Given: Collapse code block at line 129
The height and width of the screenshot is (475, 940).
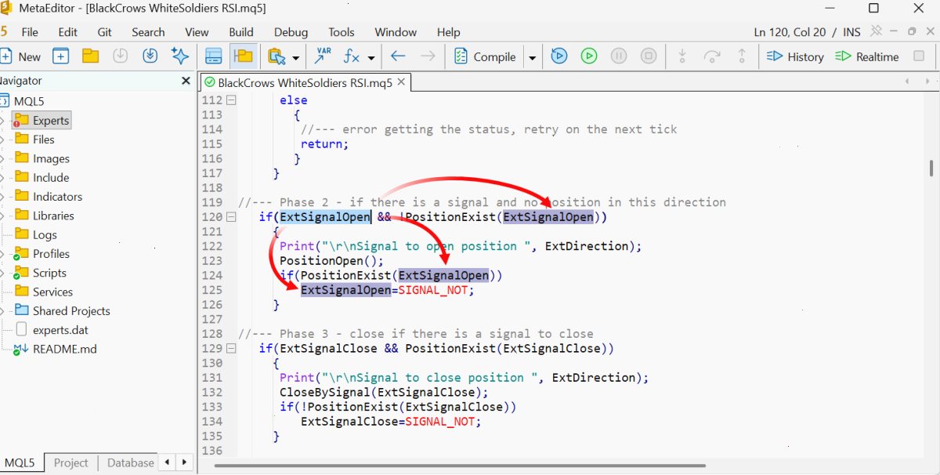Looking at the screenshot, I should tap(231, 348).
